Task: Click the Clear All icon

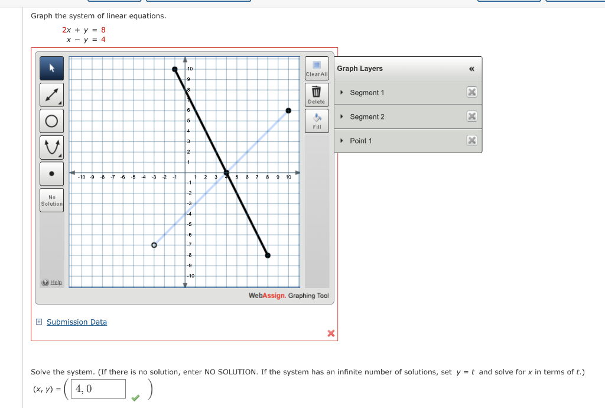Action: (317, 68)
